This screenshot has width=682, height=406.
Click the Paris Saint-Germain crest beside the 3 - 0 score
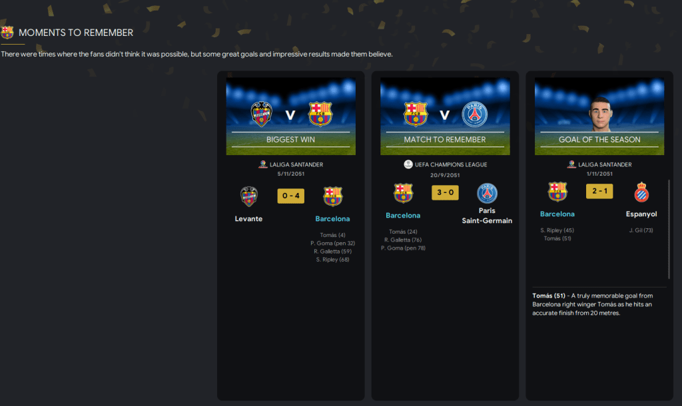tap(487, 194)
